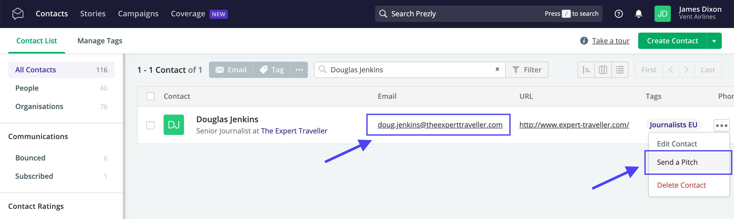Switch to list density view icon

[x=620, y=70]
